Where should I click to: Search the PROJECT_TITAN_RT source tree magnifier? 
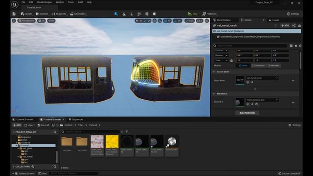(55, 132)
